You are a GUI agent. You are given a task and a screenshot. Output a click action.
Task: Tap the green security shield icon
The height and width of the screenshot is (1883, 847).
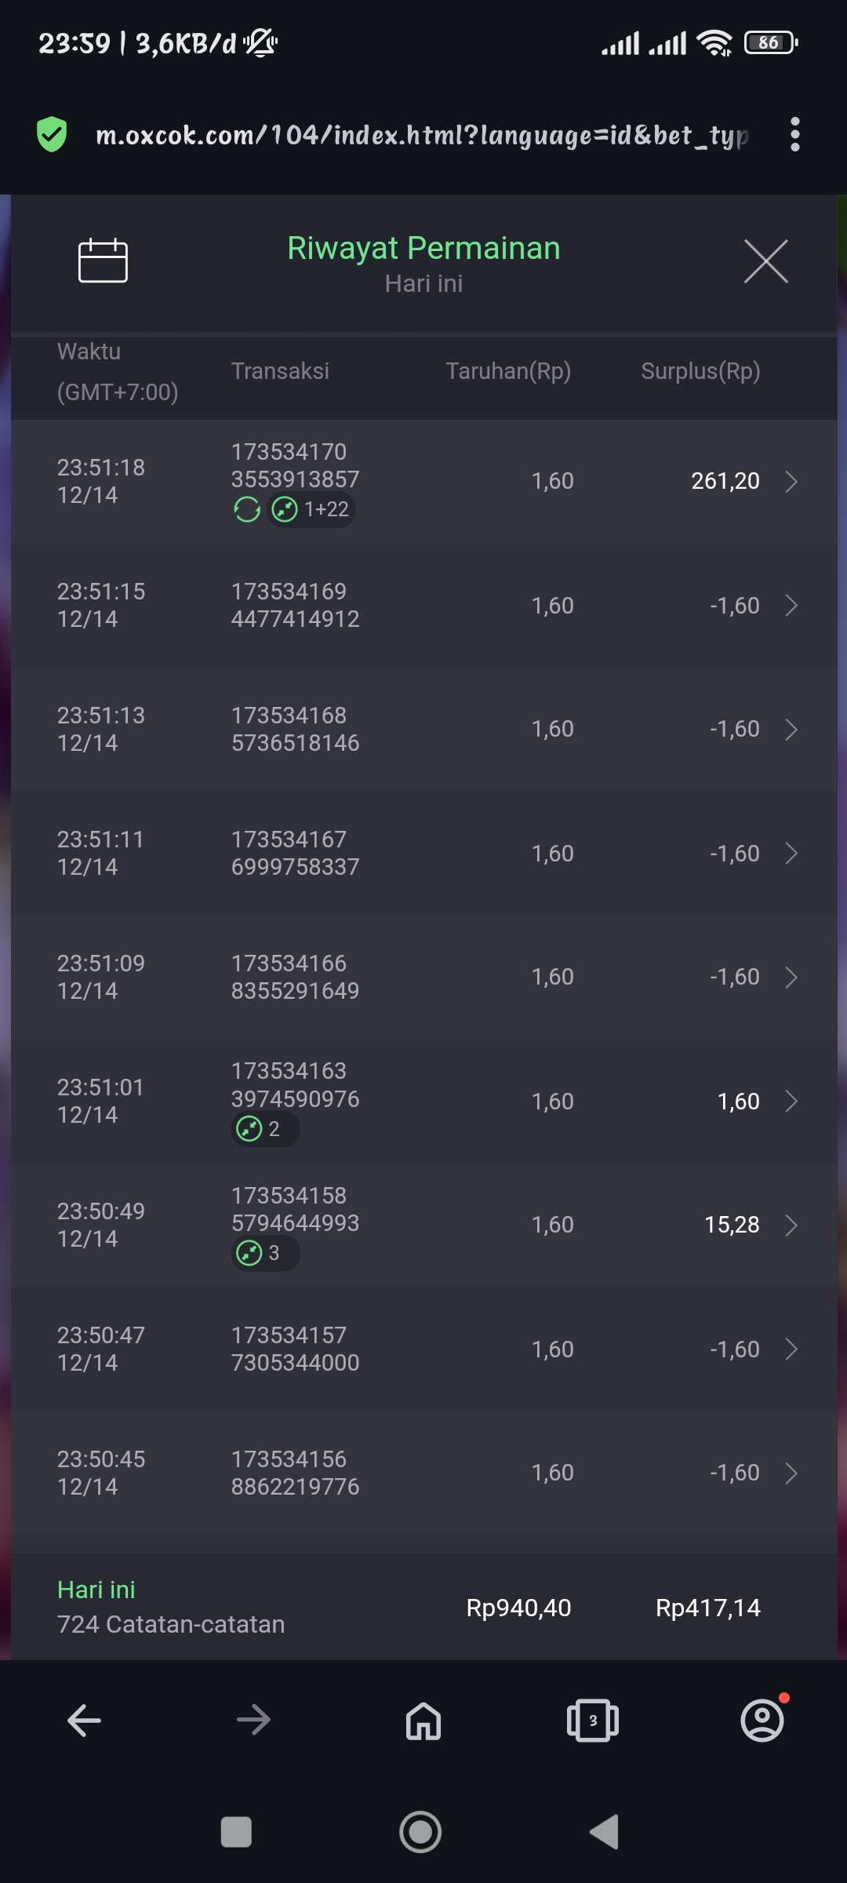pyautogui.click(x=52, y=134)
